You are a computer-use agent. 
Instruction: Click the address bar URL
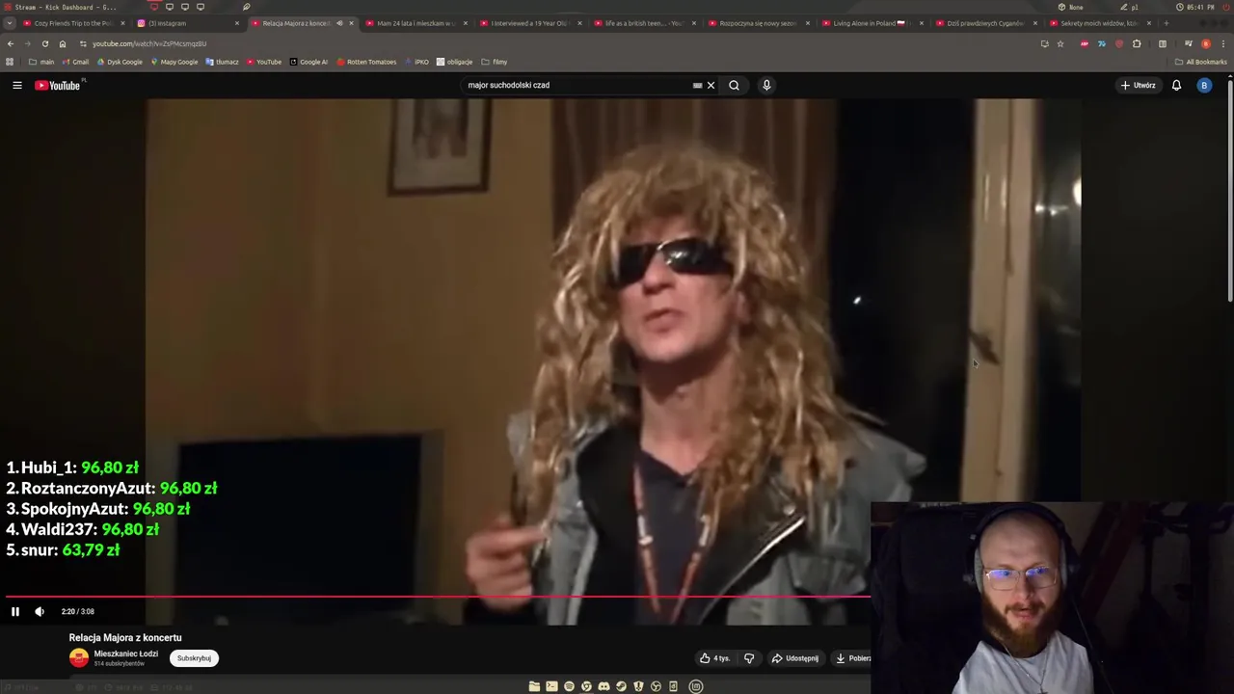click(x=149, y=43)
